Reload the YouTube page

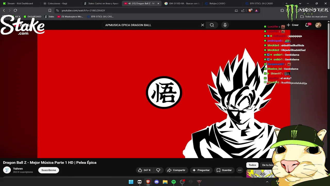pyautogui.click(x=15, y=10)
